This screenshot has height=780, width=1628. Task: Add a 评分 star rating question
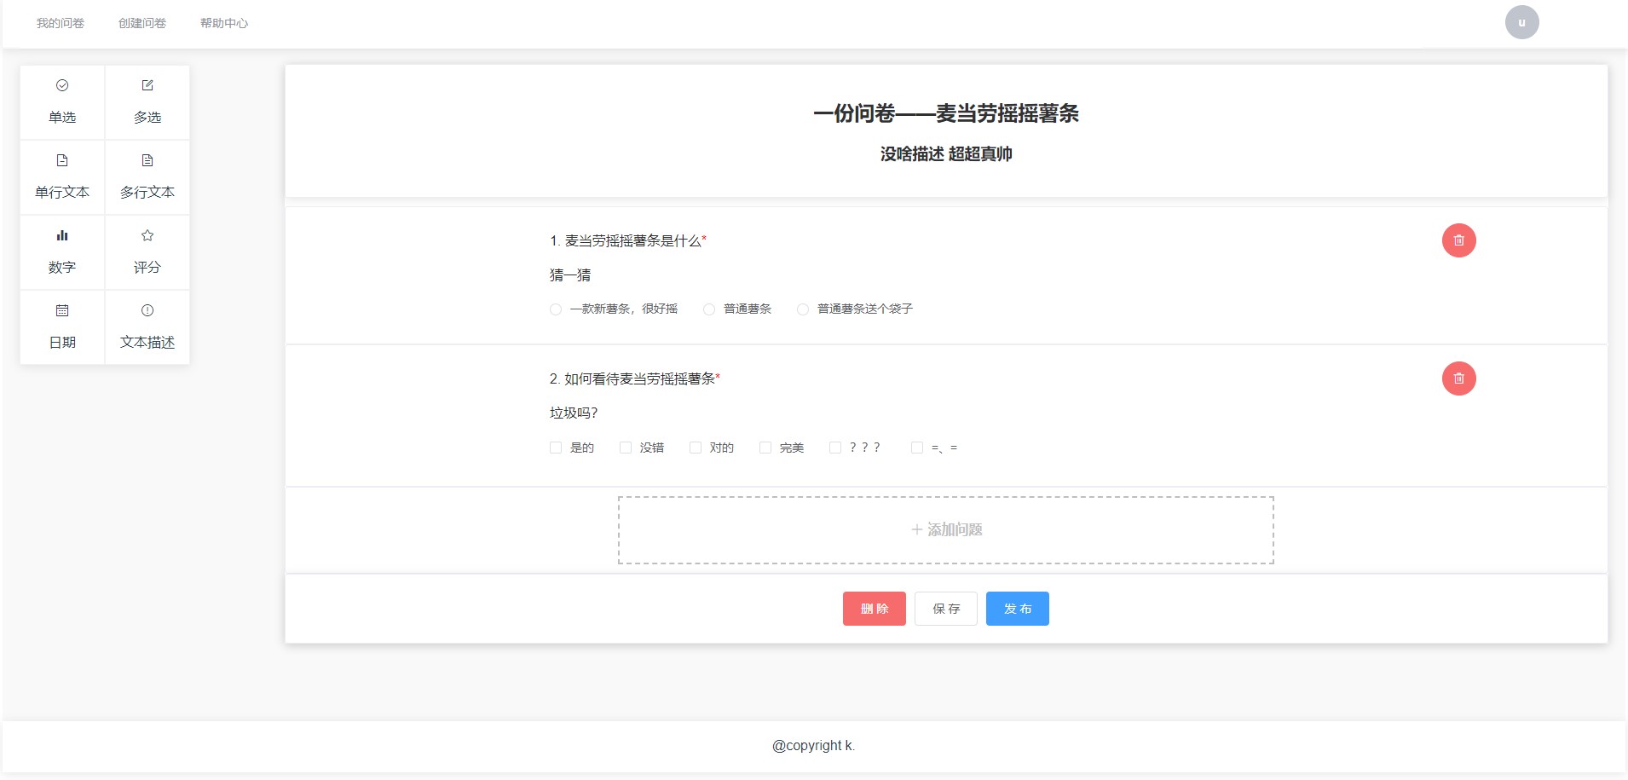(x=147, y=252)
